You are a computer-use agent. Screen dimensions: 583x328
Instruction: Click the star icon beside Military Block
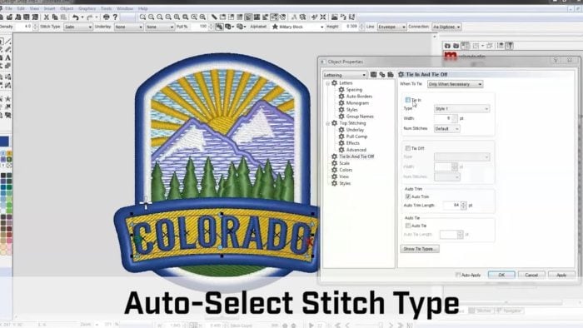click(x=275, y=27)
